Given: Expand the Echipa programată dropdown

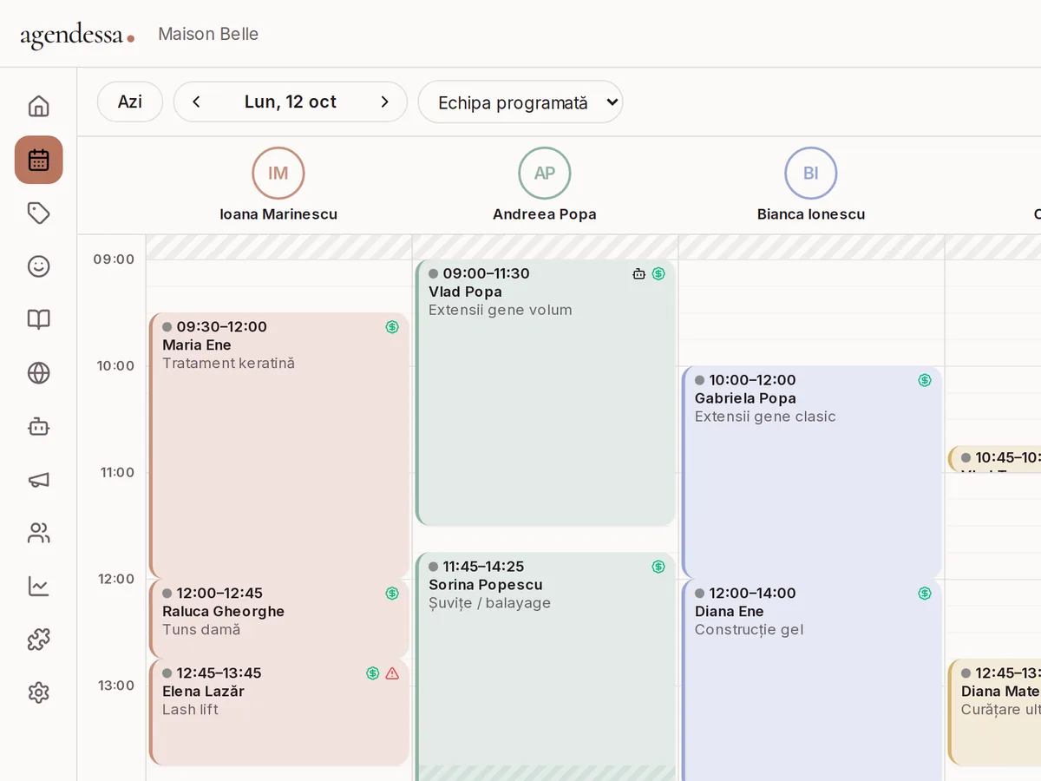Looking at the screenshot, I should coord(520,102).
